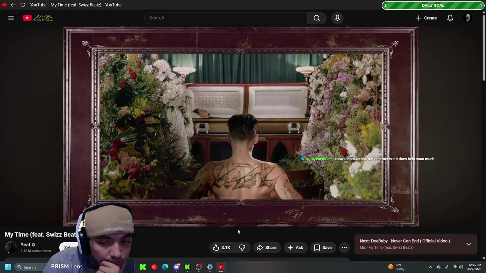
Task: Like the video with 3.1K likes
Action: [222, 248]
